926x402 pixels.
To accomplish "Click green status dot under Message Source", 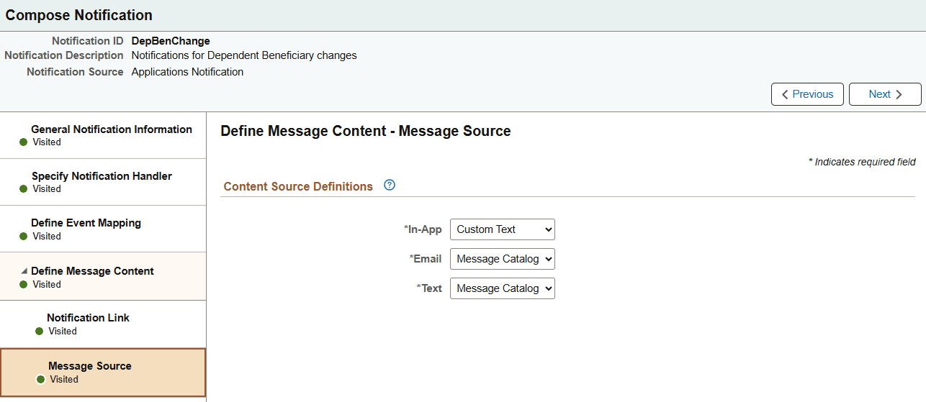I will click(x=40, y=380).
